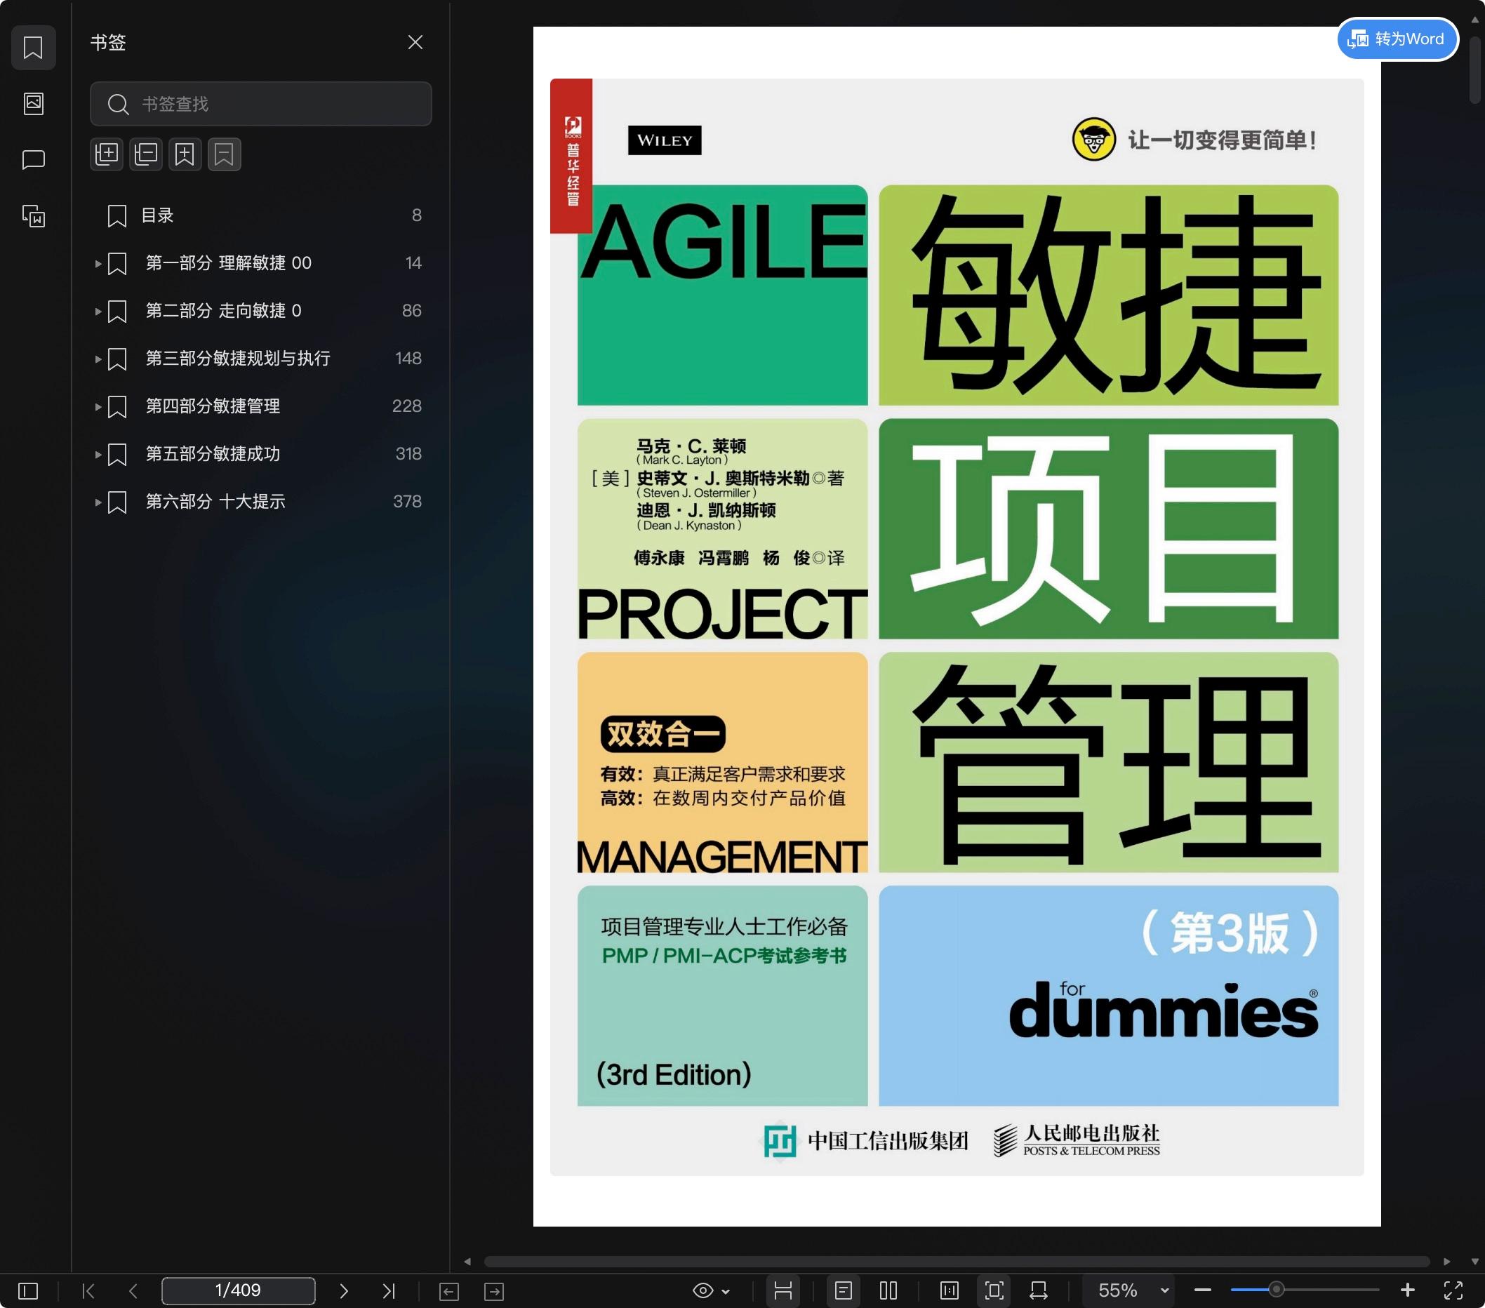1485x1308 pixels.
Task: Expand 第三部分敏捷规划与执行 bookmark
Action: [98, 359]
